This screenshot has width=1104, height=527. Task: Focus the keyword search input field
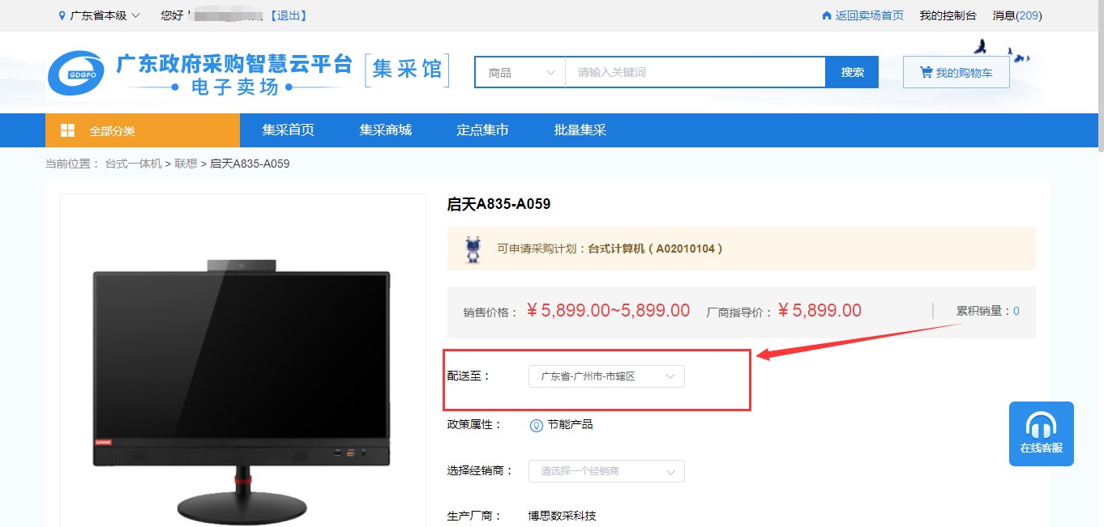(695, 72)
